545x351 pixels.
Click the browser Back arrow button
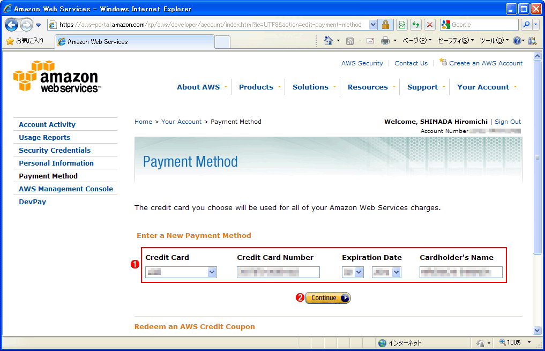point(11,25)
